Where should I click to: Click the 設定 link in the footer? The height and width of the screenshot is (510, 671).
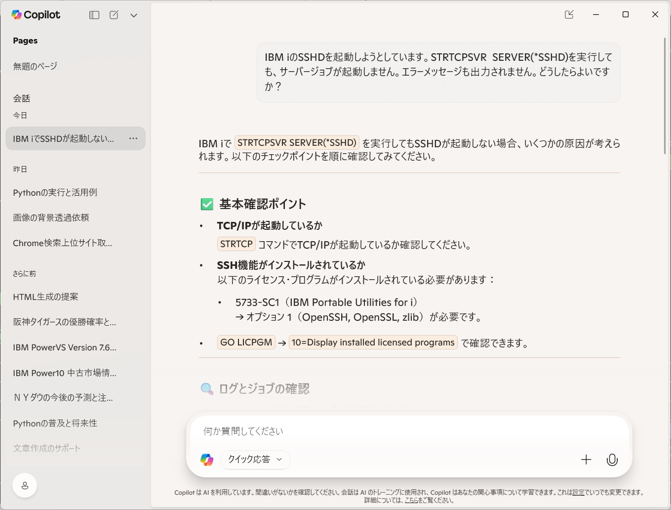[x=578, y=492]
